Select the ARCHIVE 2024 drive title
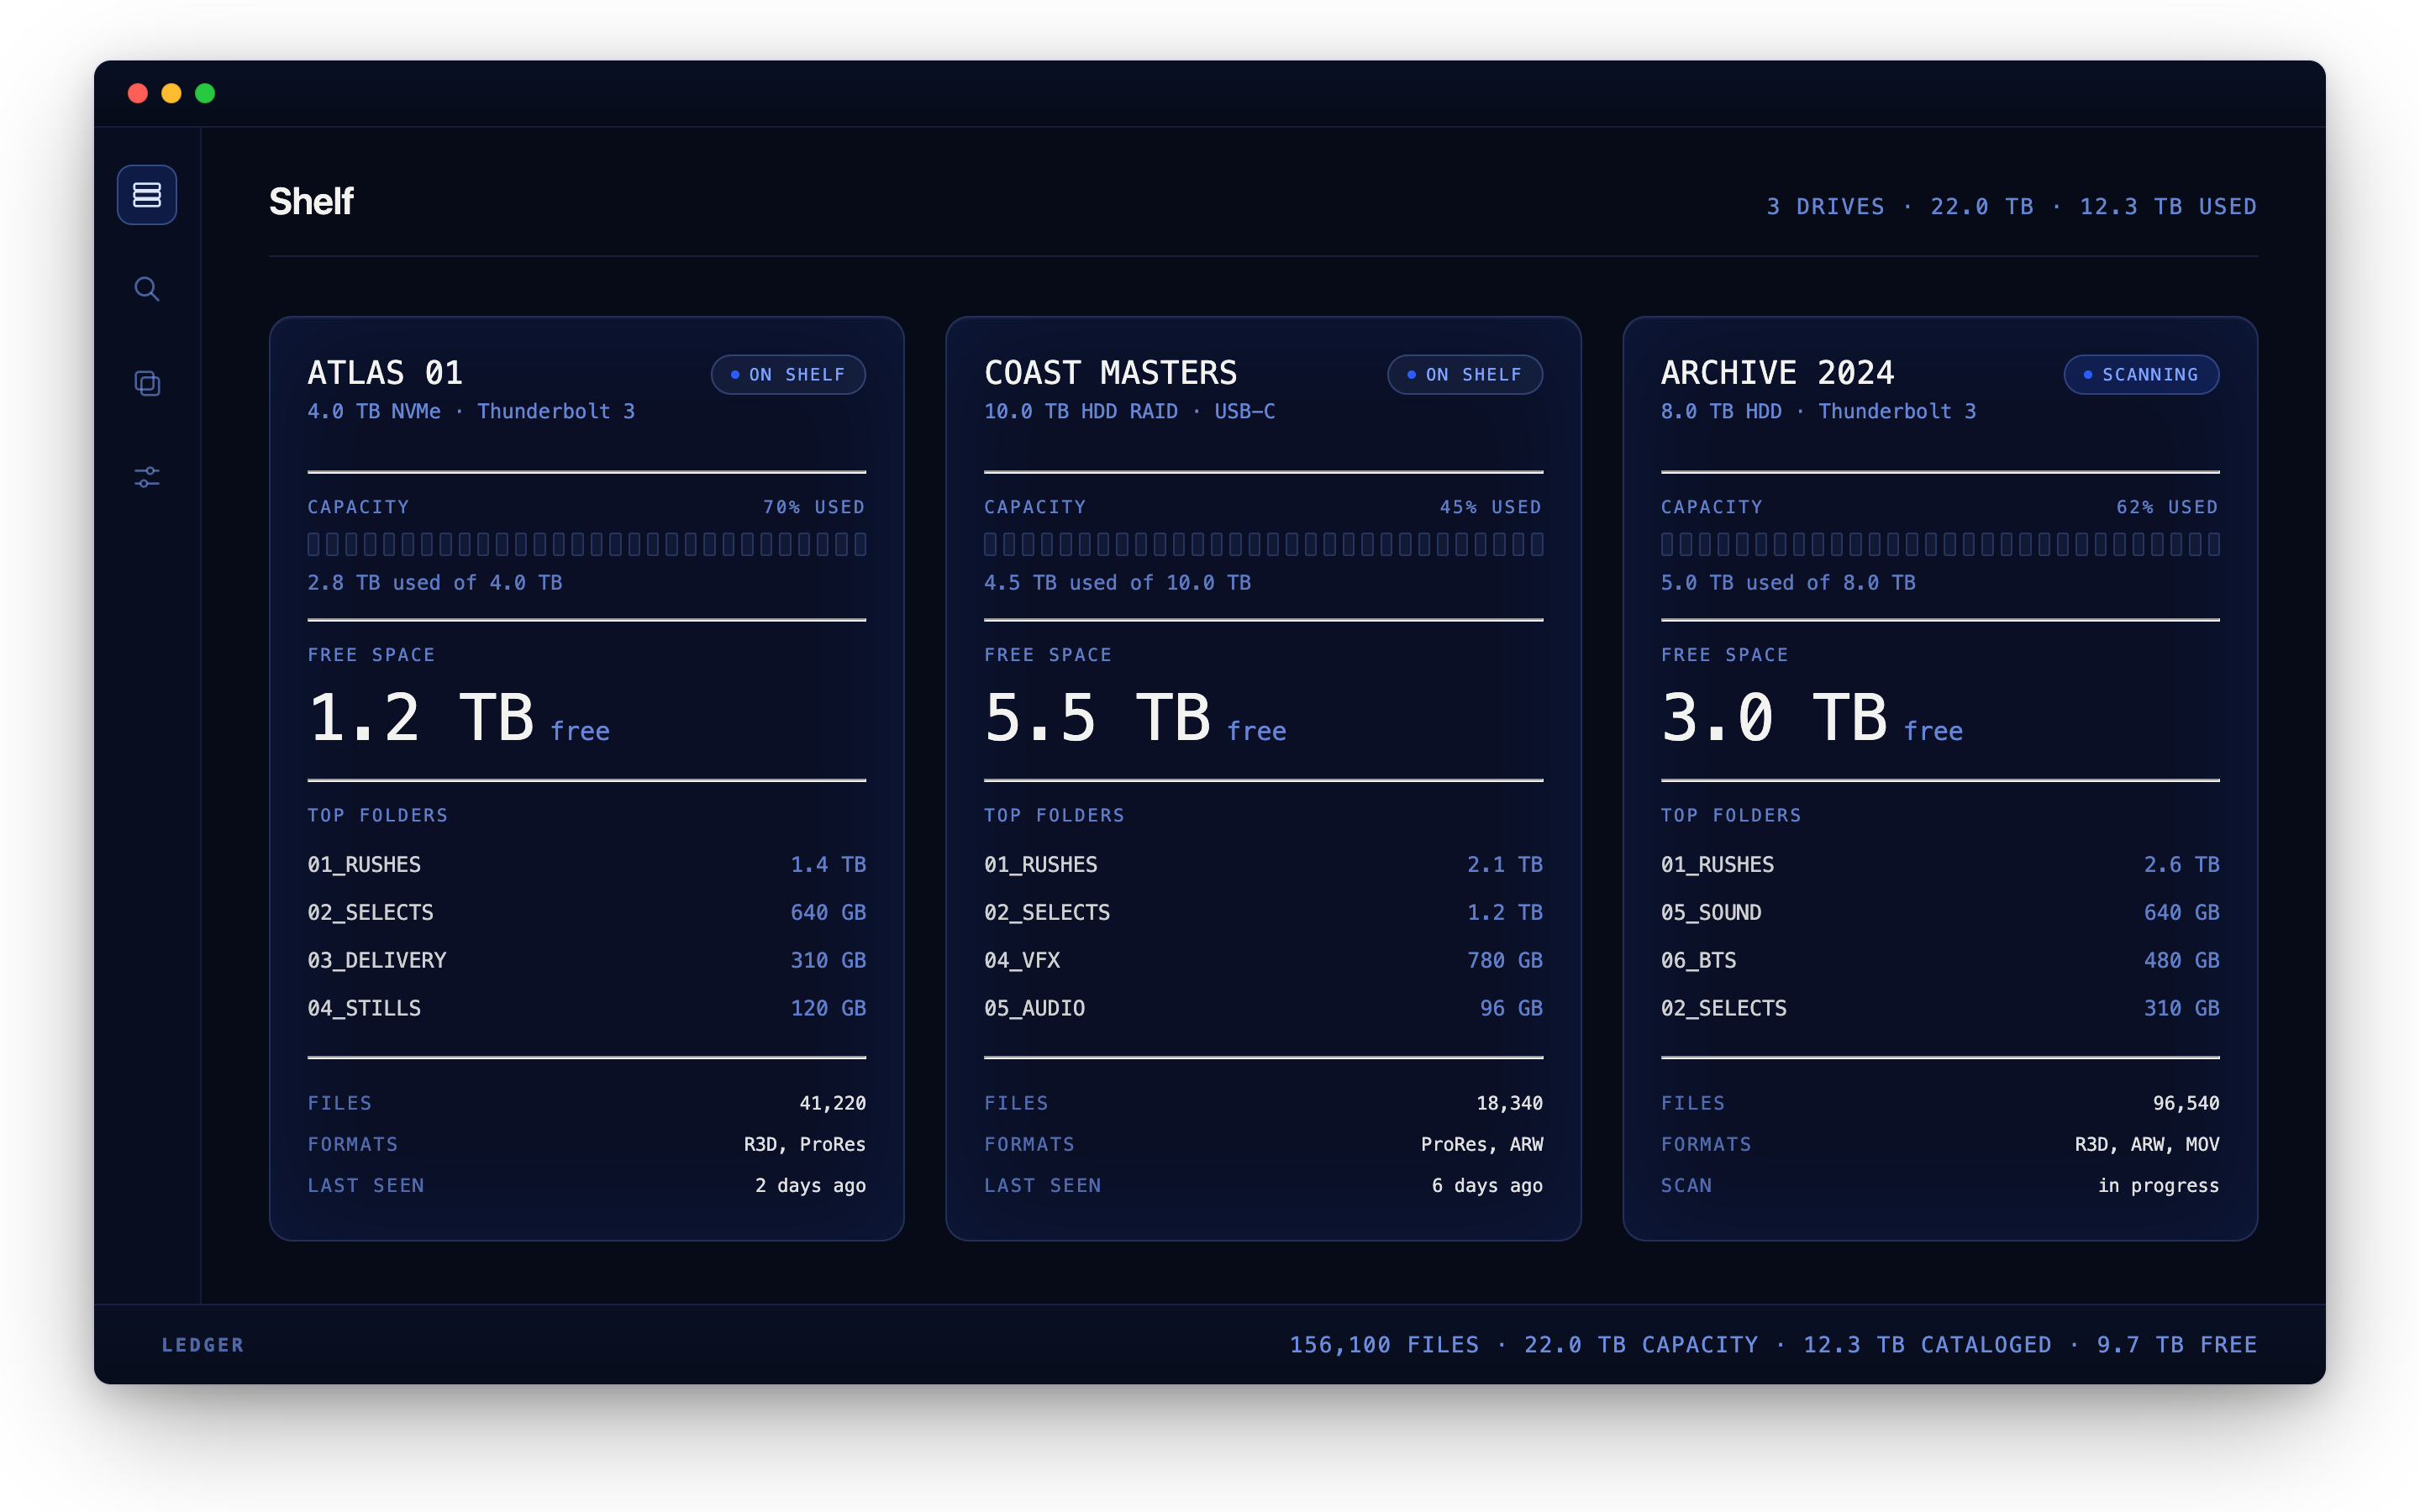Image resolution: width=2420 pixels, height=1512 pixels. 1777,373
